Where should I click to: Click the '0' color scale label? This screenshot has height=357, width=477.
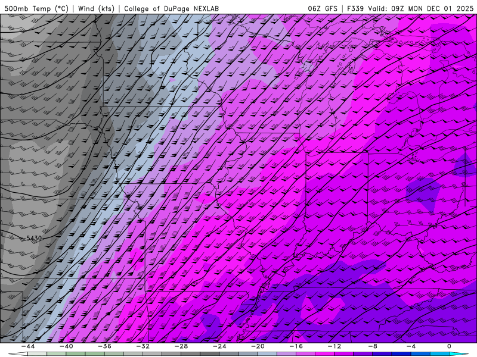tap(449, 346)
